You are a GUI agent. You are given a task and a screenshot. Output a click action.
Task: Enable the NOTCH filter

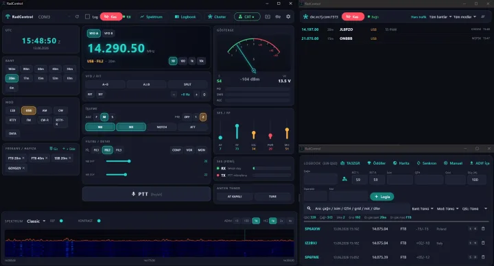pos(162,127)
